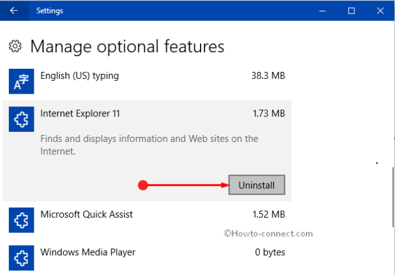Click the 0 bytes size value
This screenshot has width=395, height=275.
270,252
